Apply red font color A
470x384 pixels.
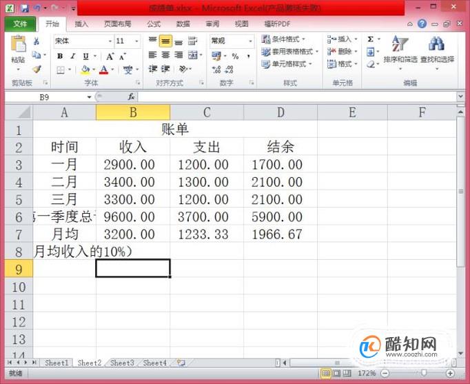point(103,70)
